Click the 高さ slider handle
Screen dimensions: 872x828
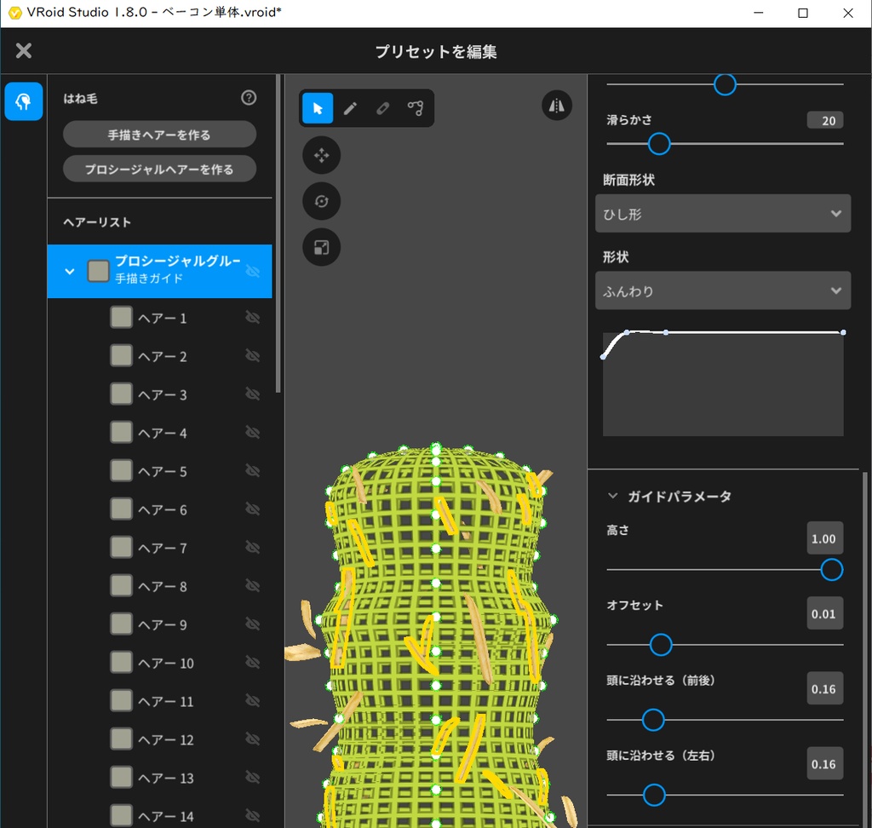pyautogui.click(x=830, y=569)
